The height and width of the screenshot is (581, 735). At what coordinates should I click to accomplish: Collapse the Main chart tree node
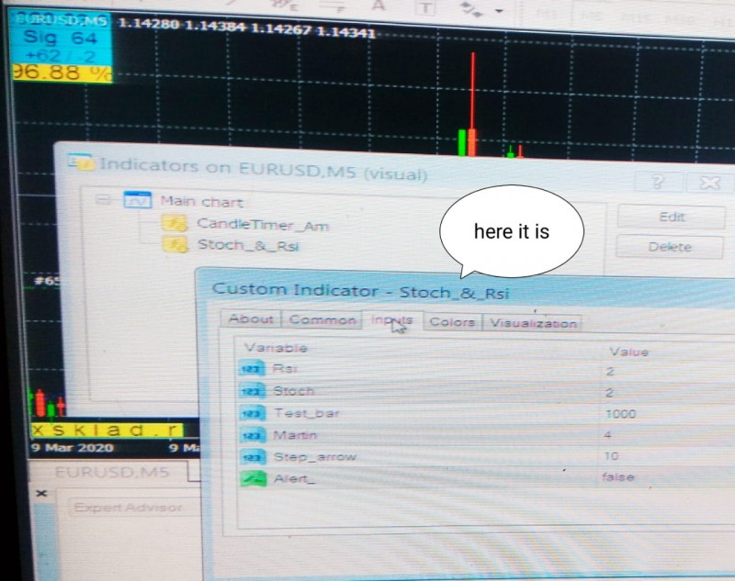(102, 200)
